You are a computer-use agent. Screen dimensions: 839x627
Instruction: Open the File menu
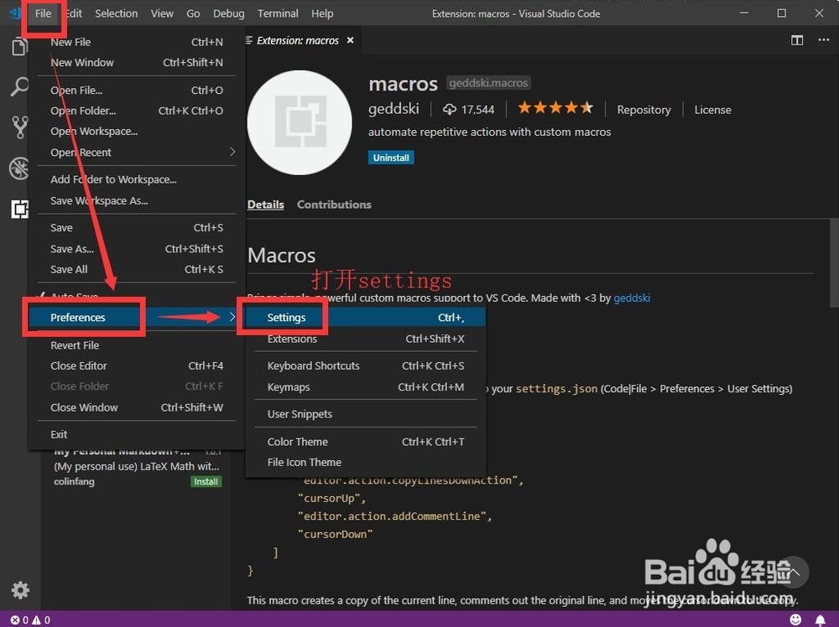point(43,13)
